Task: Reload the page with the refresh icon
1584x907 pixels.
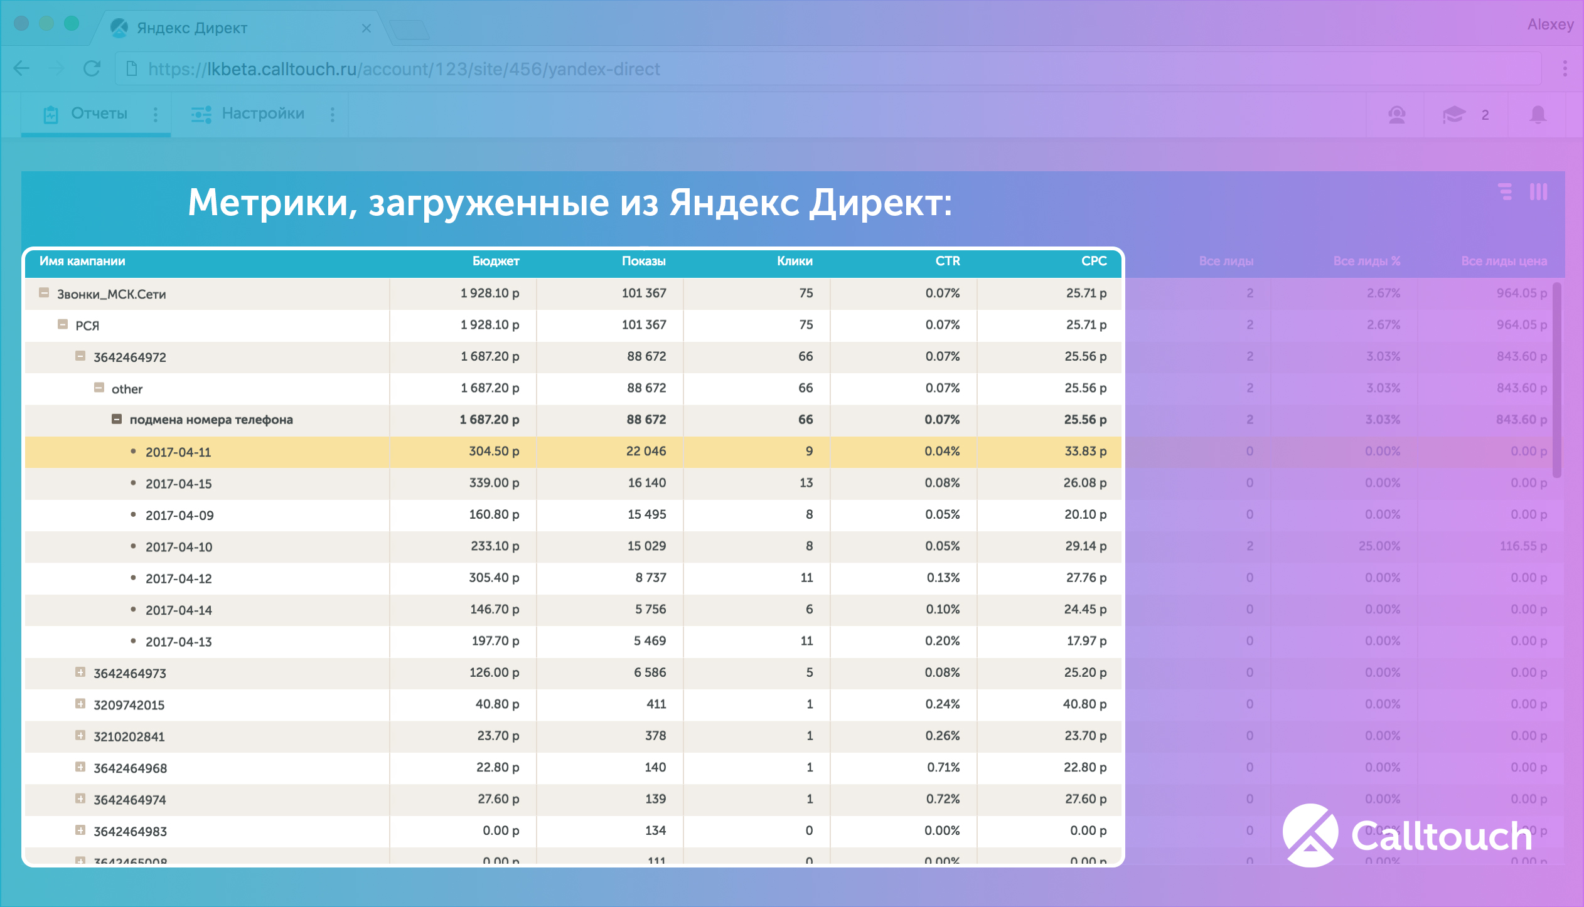Action: 92,68
